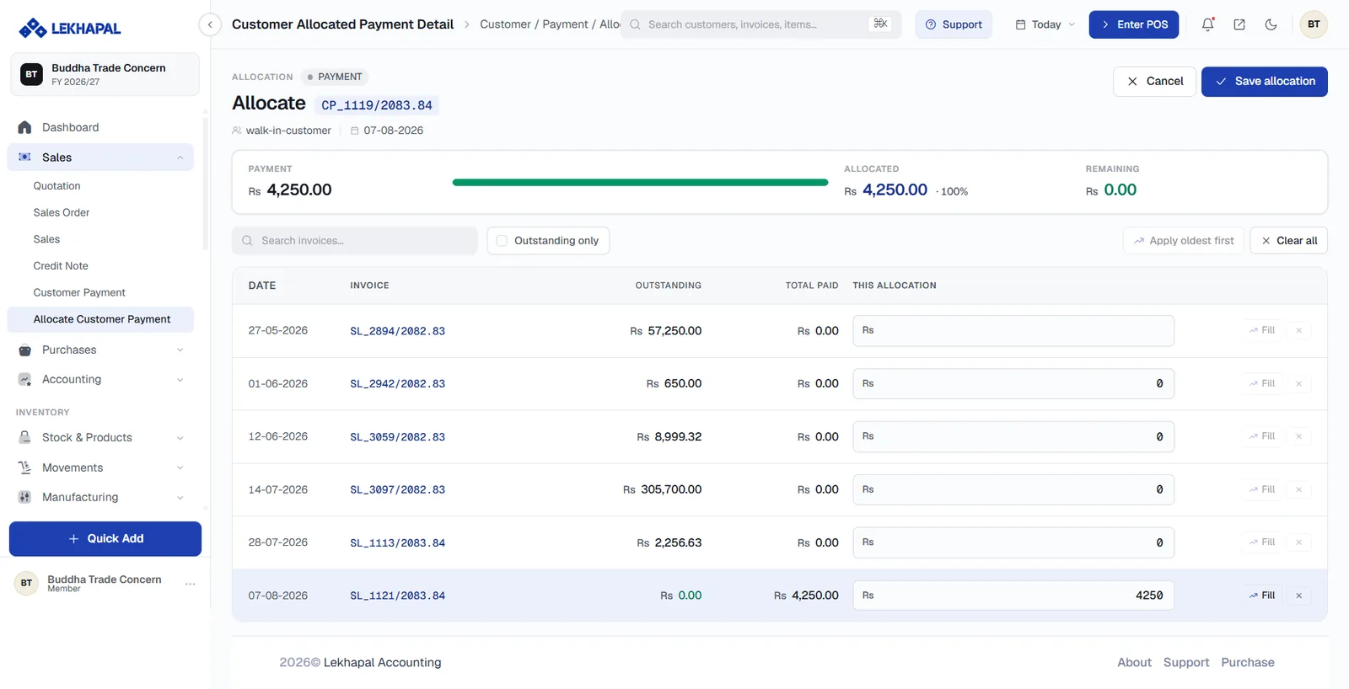The image size is (1349, 689).
Task: Expand the Movements section
Action: point(180,467)
